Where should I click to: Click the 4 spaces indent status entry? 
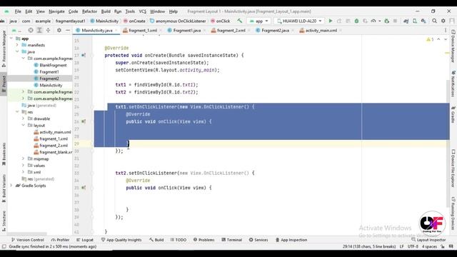[x=429, y=246]
